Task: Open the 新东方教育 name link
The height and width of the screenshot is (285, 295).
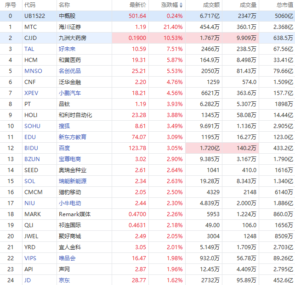Action: (x=73, y=137)
